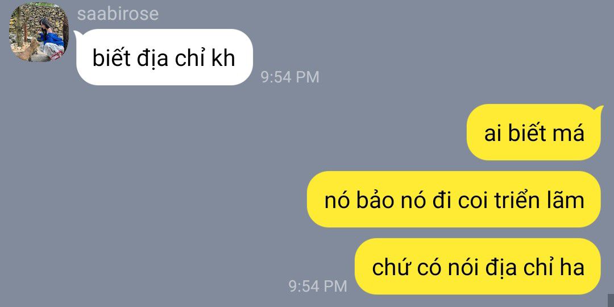The width and height of the screenshot is (614, 307).
Task: Open saabirose's profile picture
Action: point(39,32)
